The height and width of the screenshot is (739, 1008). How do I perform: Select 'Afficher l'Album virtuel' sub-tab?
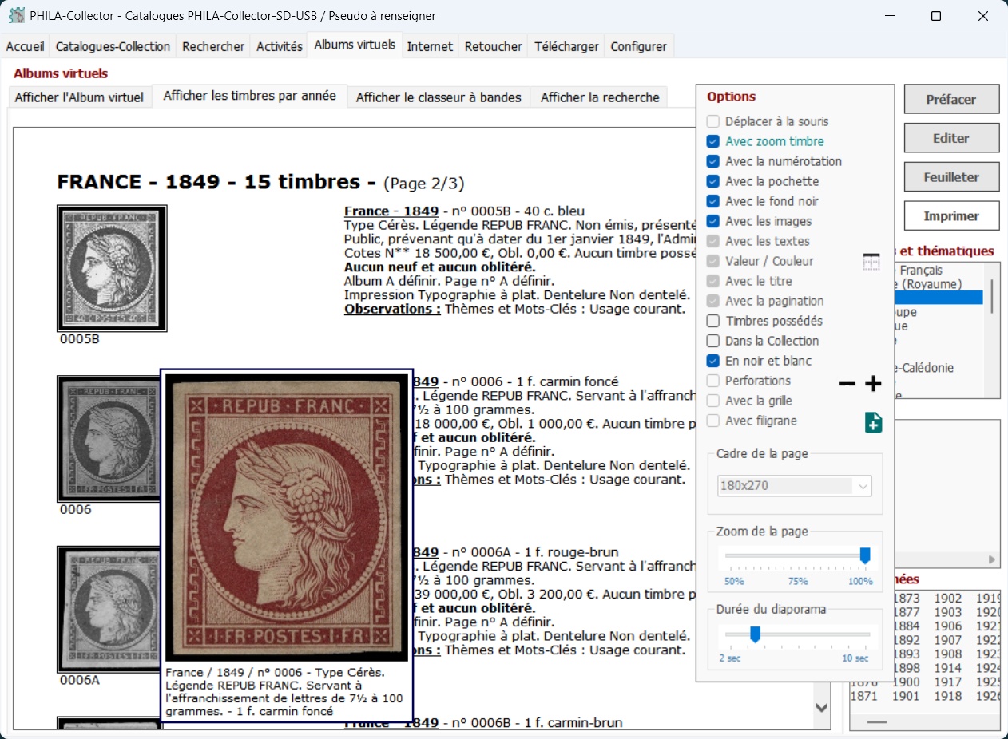[79, 97]
